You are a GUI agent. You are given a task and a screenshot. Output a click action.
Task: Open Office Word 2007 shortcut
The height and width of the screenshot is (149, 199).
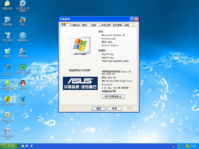(x=7, y=131)
